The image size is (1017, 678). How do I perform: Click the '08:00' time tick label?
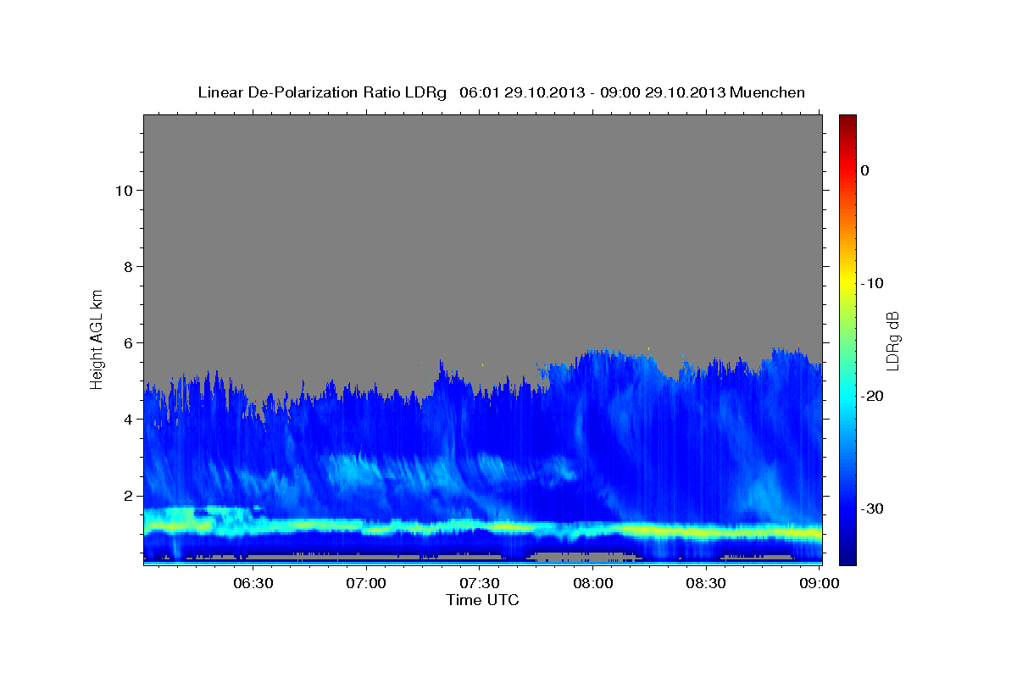(593, 583)
